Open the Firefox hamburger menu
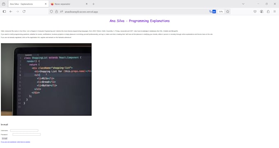279x148 pixels. tap(275, 11)
